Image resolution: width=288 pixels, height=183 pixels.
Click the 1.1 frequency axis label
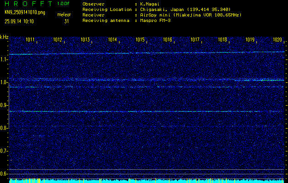click(x=3, y=59)
